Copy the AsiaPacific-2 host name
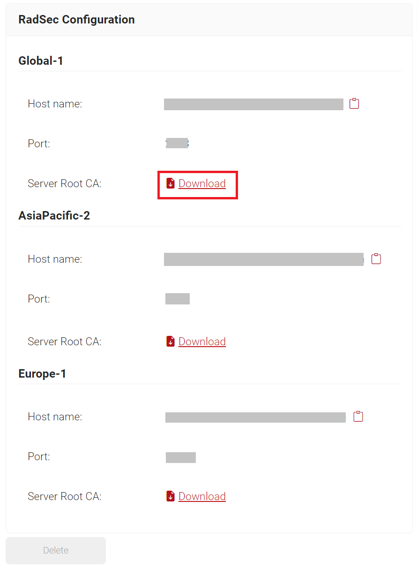 (376, 258)
